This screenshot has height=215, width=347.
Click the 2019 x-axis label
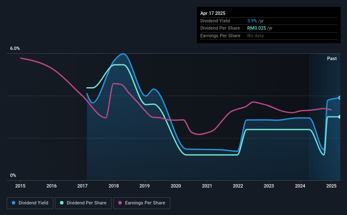coord(145,186)
